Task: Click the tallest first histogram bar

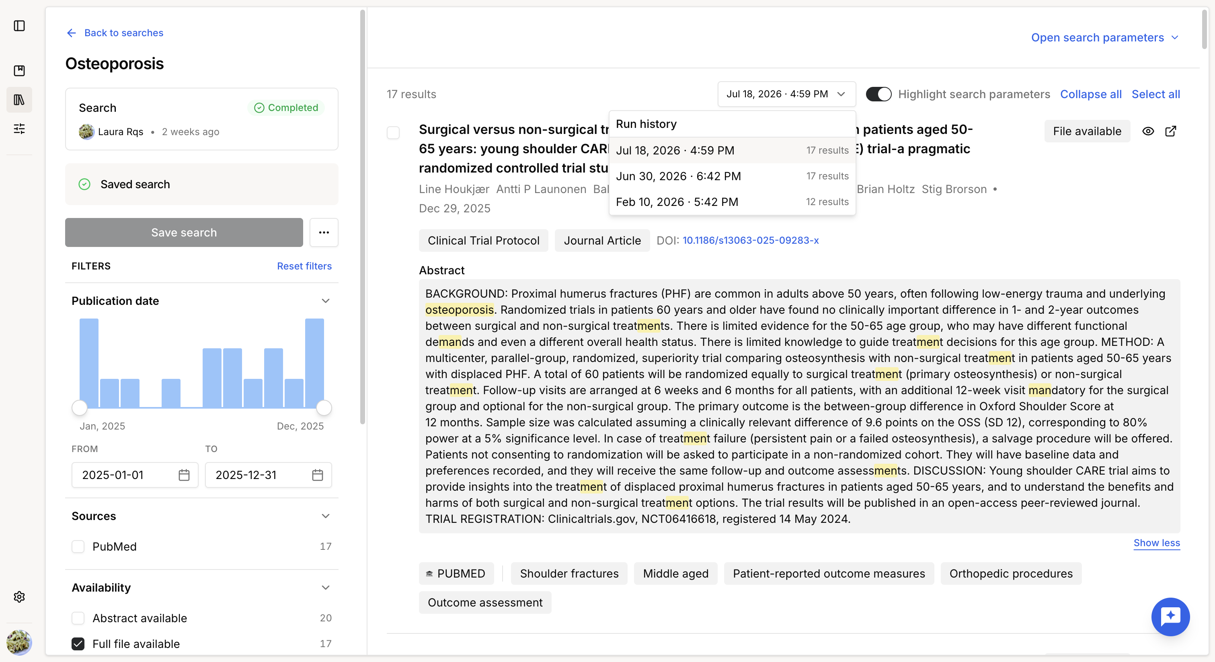Action: pyautogui.click(x=89, y=363)
